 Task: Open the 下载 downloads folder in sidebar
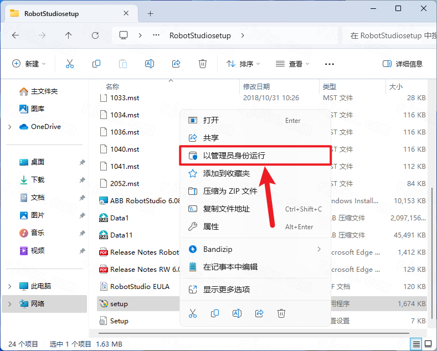(x=37, y=180)
